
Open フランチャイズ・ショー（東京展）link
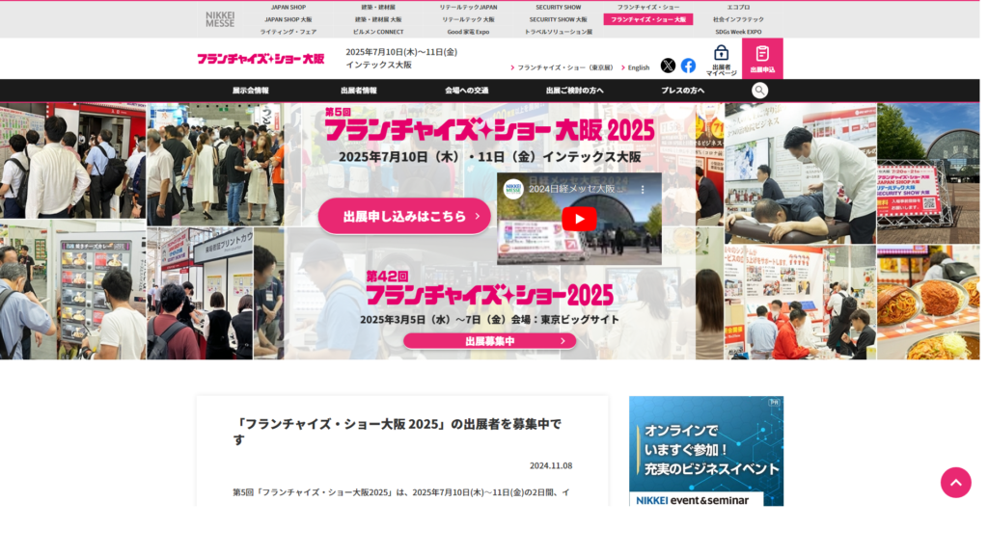tap(565, 67)
